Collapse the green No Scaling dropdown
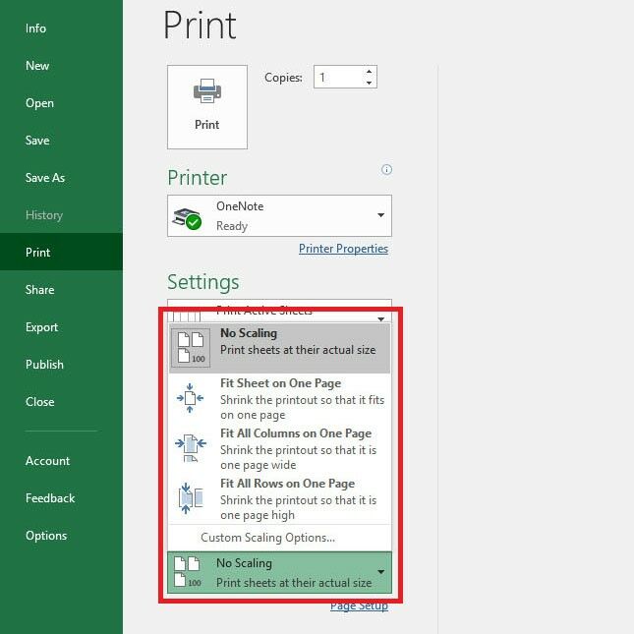The image size is (634, 634). (279, 572)
